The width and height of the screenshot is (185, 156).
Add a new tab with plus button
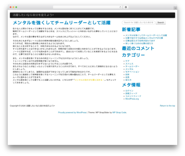pos(175,8)
